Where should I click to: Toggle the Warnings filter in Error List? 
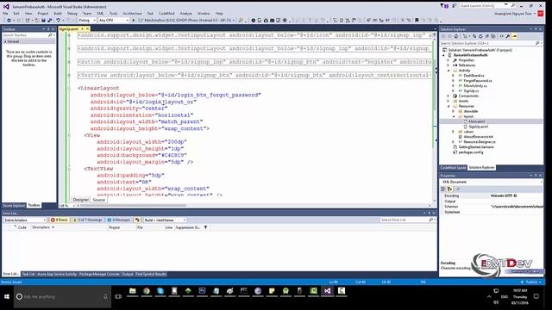click(x=88, y=220)
